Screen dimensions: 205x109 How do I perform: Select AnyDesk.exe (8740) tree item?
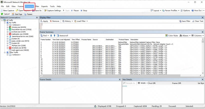point(19,48)
